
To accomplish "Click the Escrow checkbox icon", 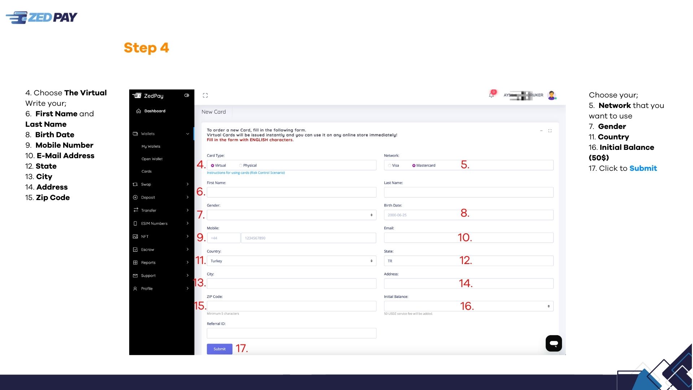I will (x=135, y=250).
